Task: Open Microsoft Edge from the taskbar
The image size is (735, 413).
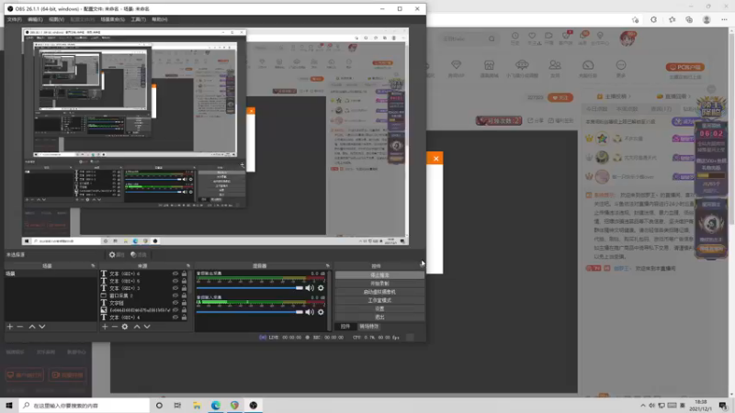Action: coord(216,406)
